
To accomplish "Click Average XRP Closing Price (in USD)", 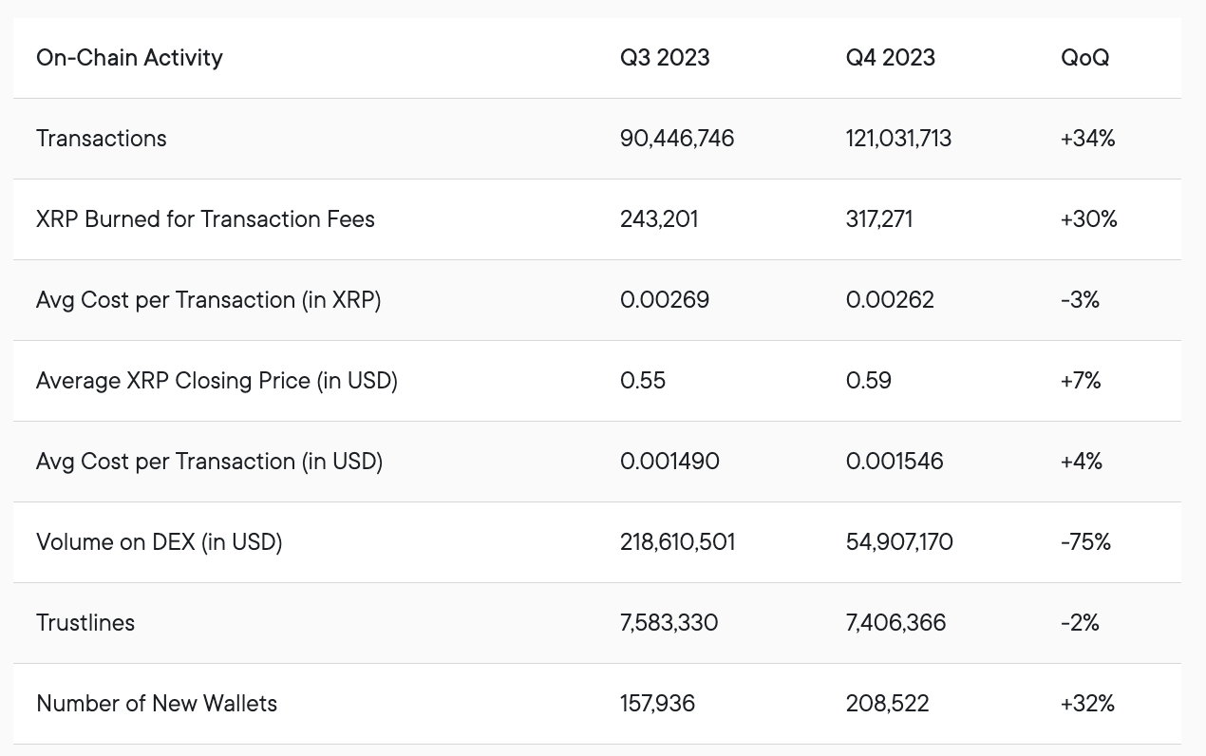I will tap(217, 381).
